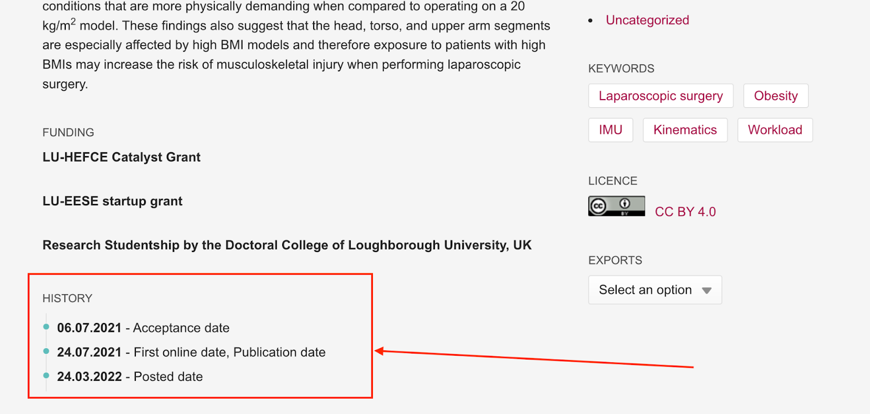This screenshot has height=414, width=870.
Task: Click the HISTORY section heading
Action: (x=67, y=298)
